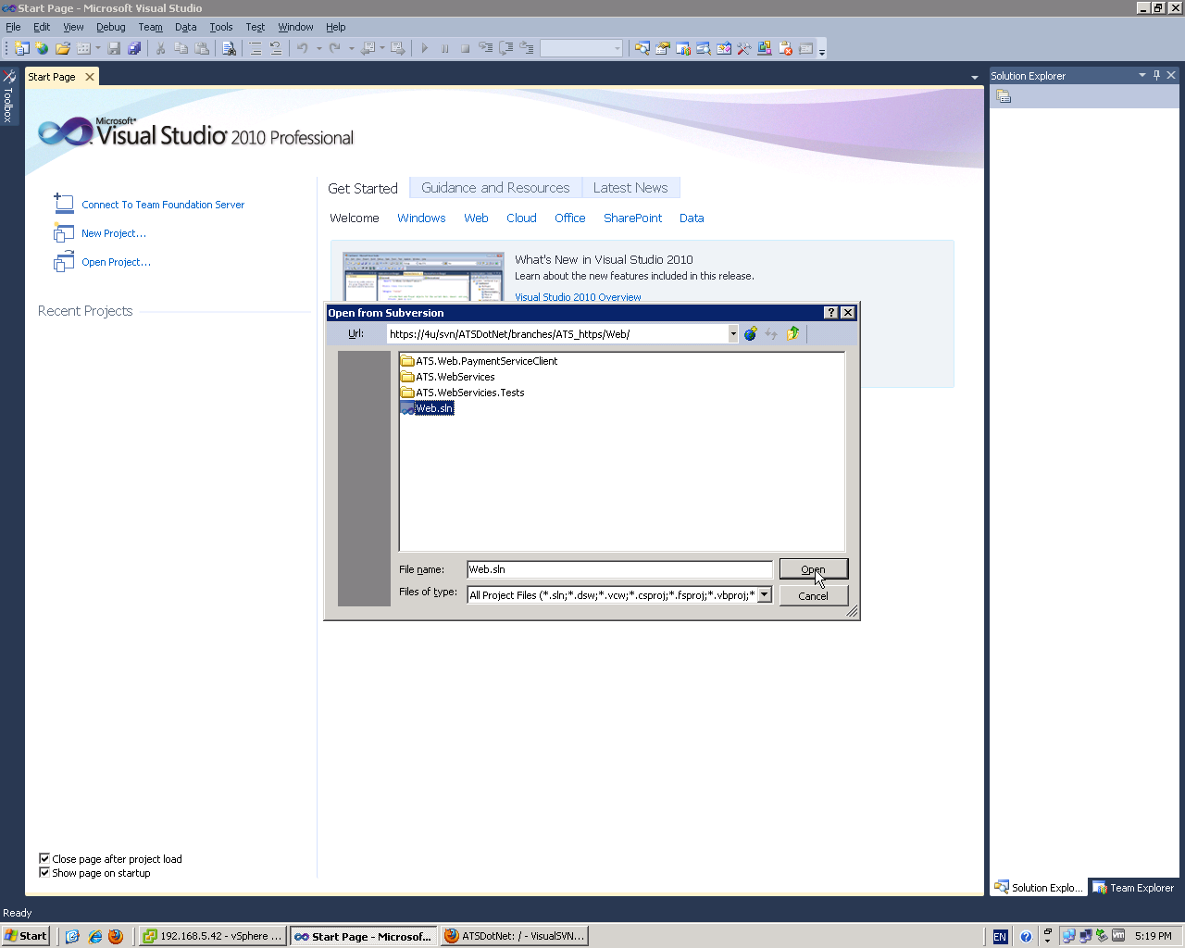The image size is (1185, 948).
Task: Click the File name input field
Action: tap(619, 569)
